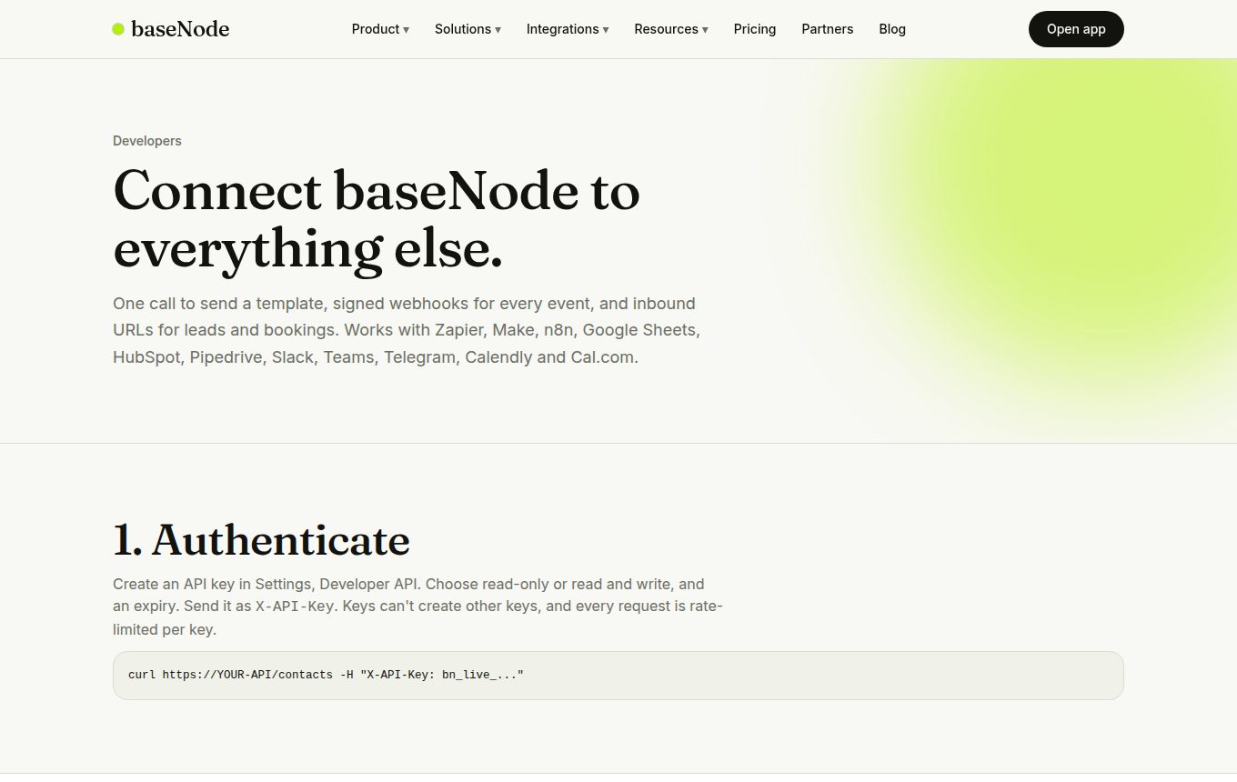Click the intro paragraph mentioning Zapier
The height and width of the screenshot is (782, 1237).
(x=407, y=330)
